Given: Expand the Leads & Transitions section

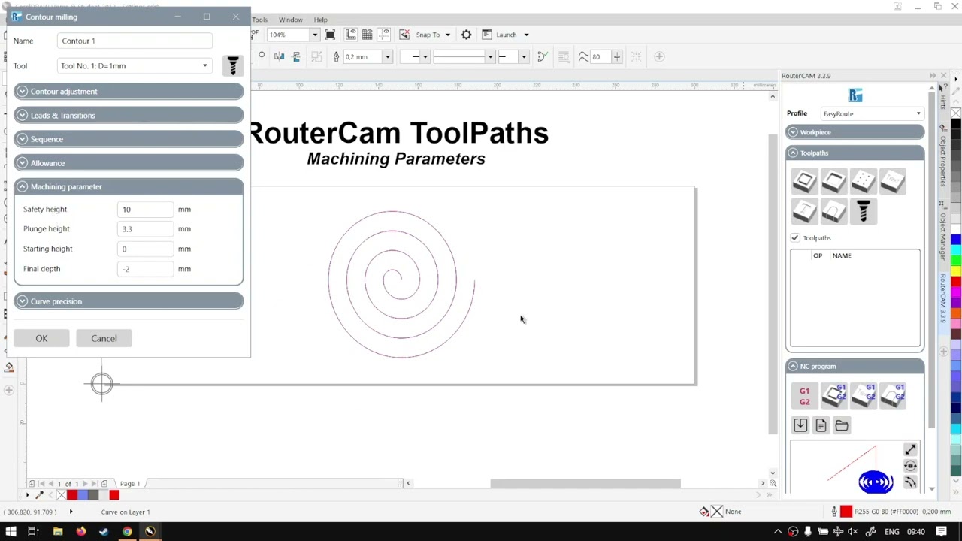Looking at the screenshot, I should tap(129, 116).
